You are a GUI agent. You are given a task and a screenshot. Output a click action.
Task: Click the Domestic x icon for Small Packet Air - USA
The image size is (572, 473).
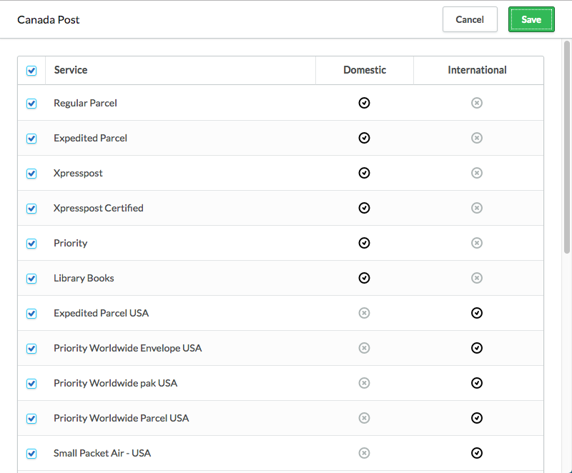364,453
